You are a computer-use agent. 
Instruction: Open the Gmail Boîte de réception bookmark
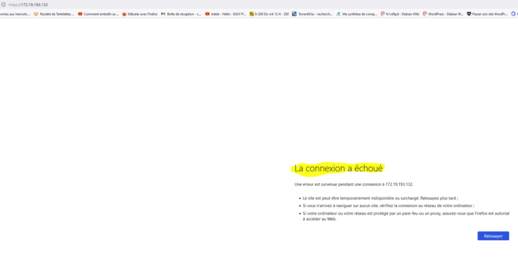point(181,14)
